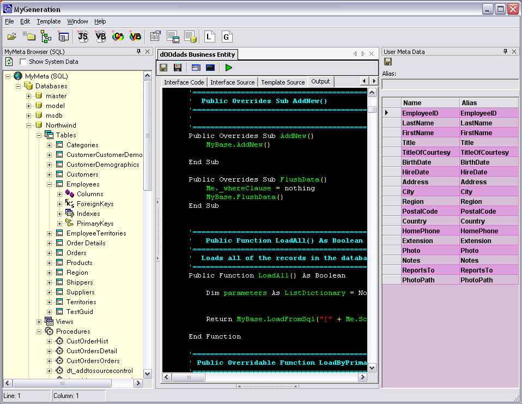Open the Edit menu

pos(25,21)
